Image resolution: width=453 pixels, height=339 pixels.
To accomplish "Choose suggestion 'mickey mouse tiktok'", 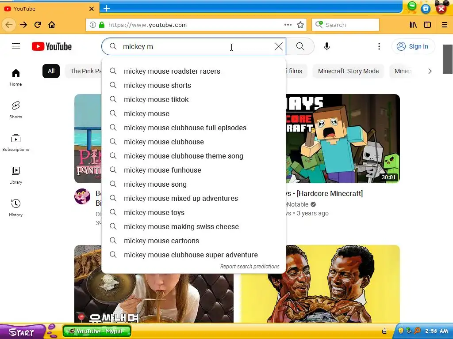I will (x=194, y=99).
